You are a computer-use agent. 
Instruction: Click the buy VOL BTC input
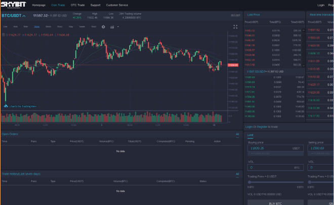coord(275,168)
